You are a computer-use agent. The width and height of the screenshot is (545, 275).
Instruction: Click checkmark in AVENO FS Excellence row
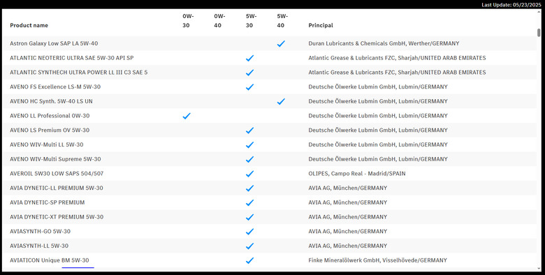(249, 87)
